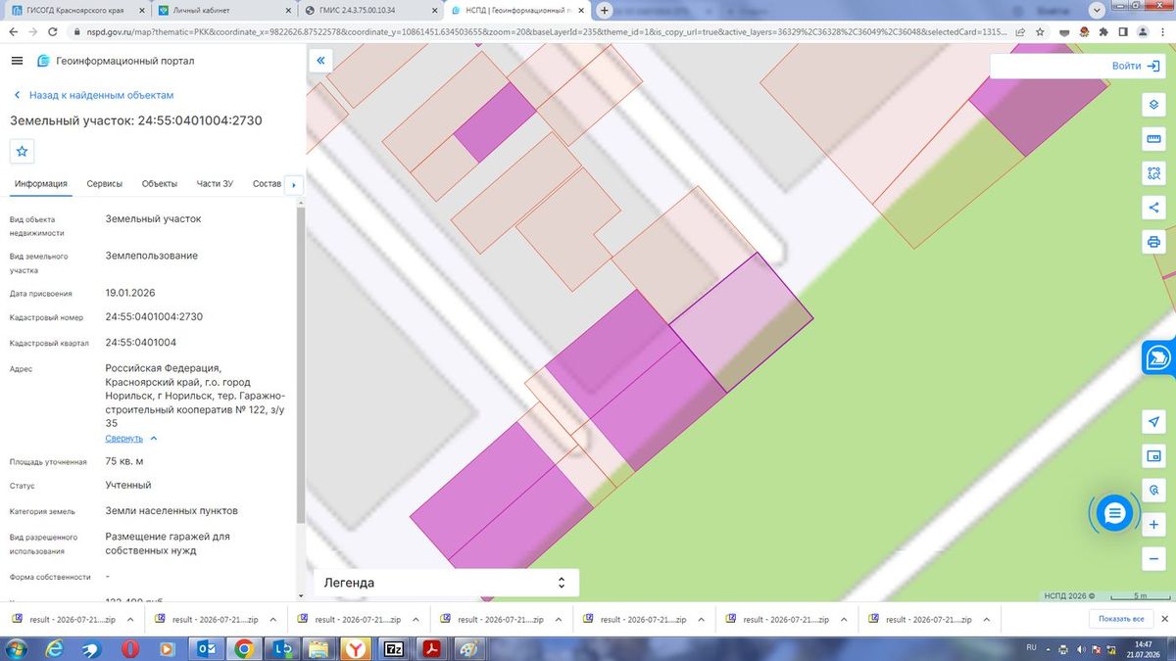Open options arrow for third result zip download
1176x661 pixels.
416,620
